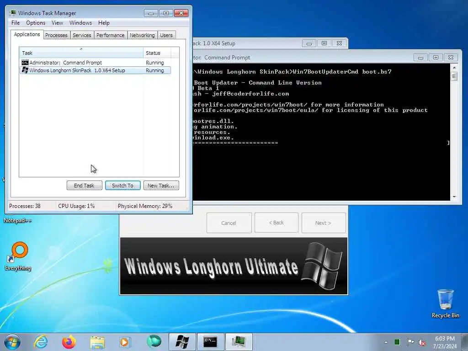468x351 pixels.
Task: Show hidden tray icons arrow
Action: 386,342
